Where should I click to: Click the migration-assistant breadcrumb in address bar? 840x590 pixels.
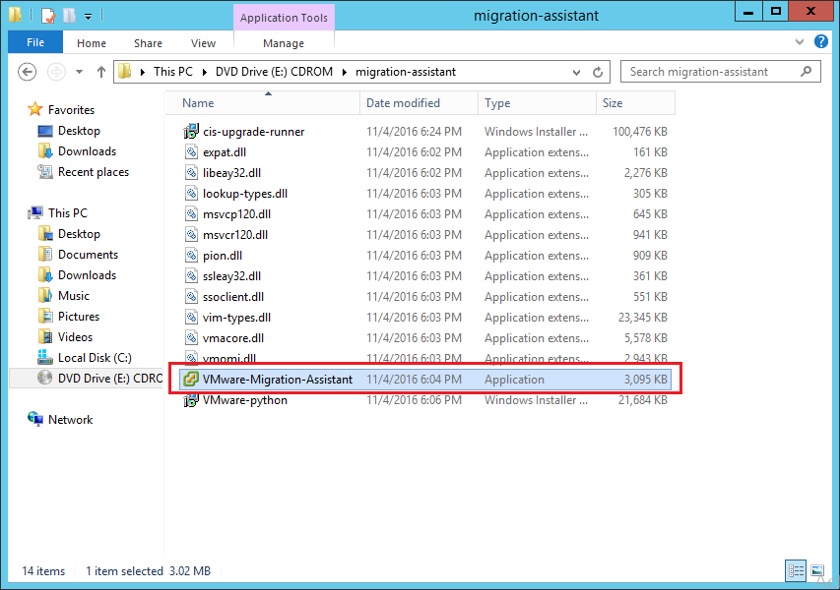(x=406, y=72)
